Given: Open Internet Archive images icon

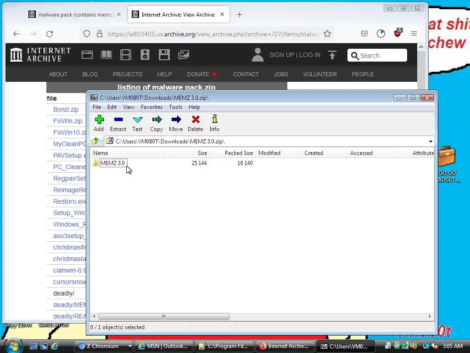Looking at the screenshot, I should point(184,55).
